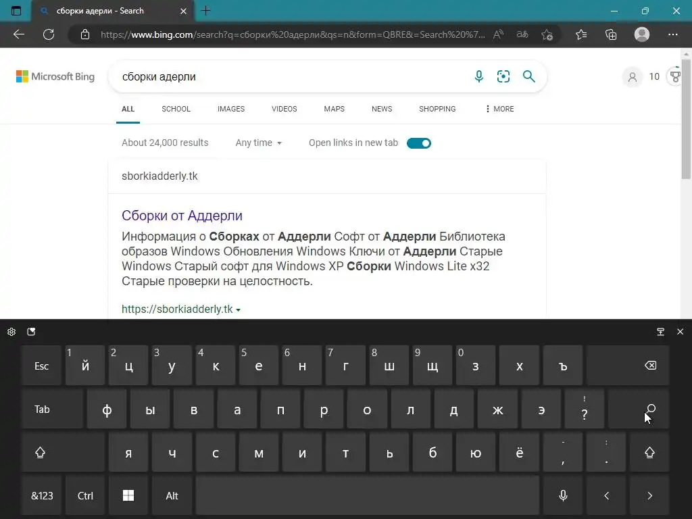This screenshot has width=692, height=519.
Task: Open the browser profile avatar
Action: click(x=642, y=34)
